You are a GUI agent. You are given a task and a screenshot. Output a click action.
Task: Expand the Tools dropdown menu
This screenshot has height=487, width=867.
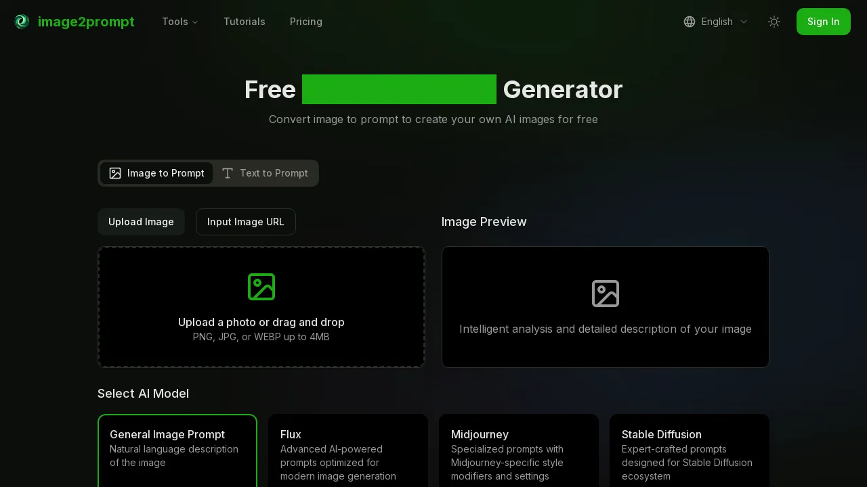180,22
